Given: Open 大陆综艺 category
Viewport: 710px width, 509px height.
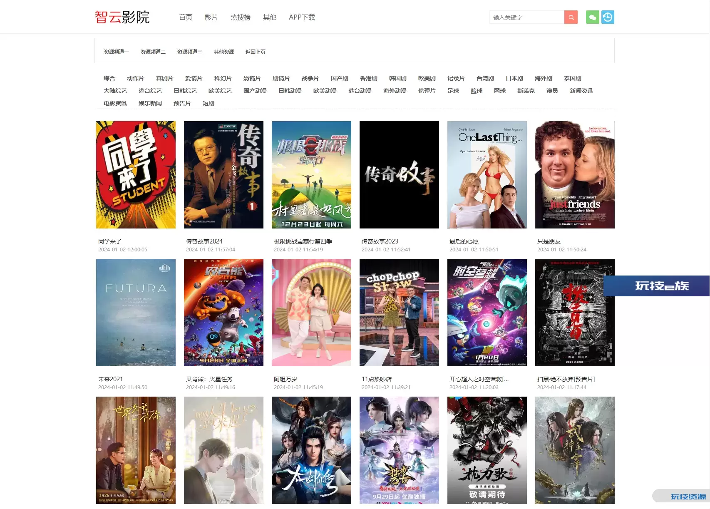Looking at the screenshot, I should [x=115, y=91].
